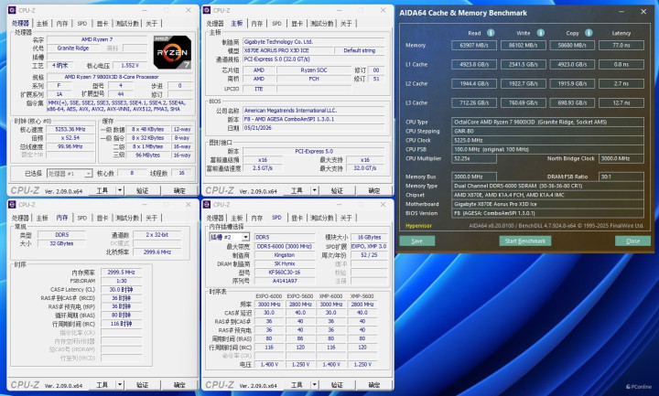Click CPU-Z title icon in mainboard window
Screen dimensions: 659x396
[206, 10]
